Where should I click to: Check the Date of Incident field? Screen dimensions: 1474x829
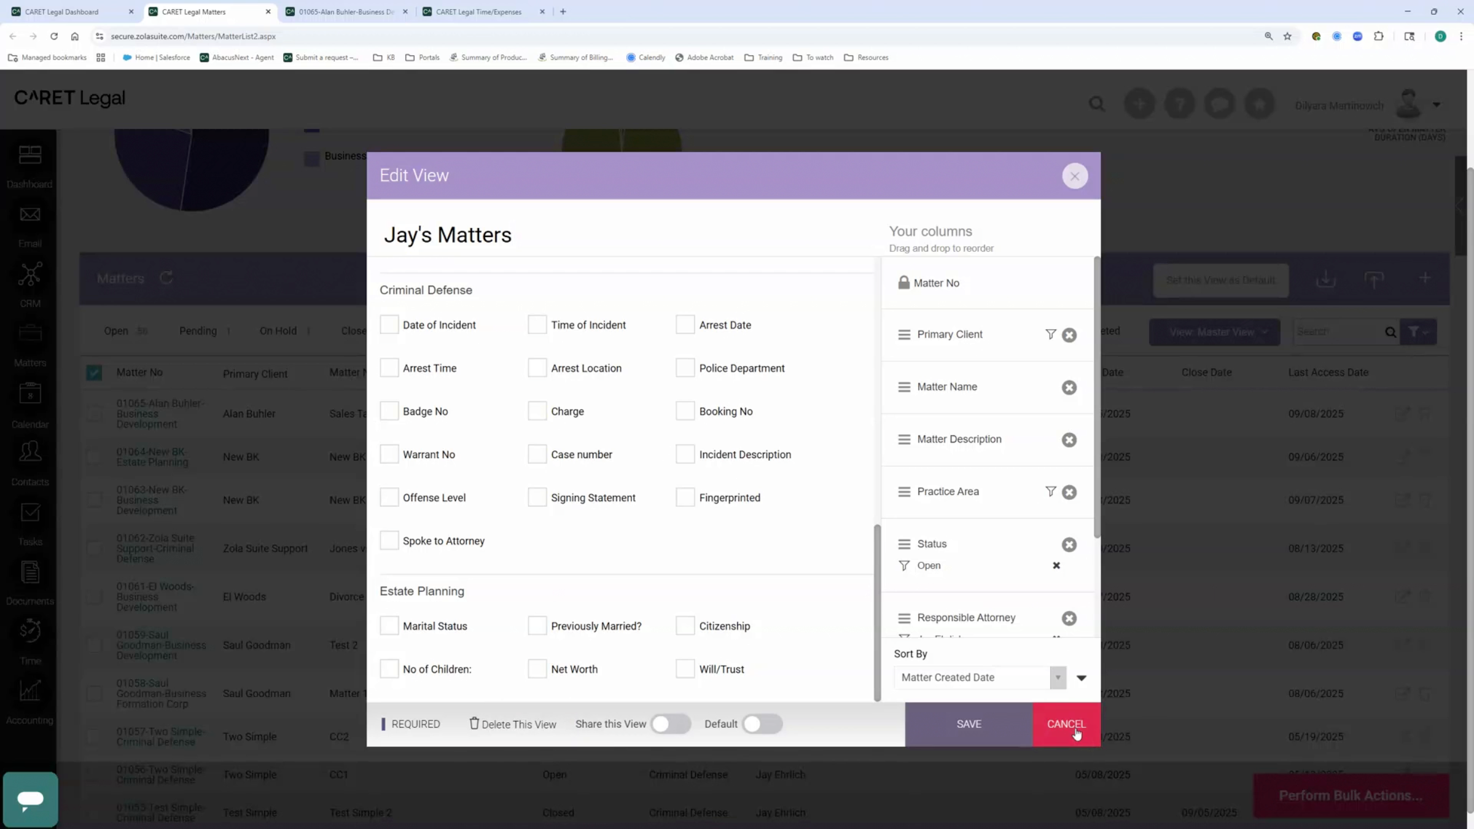pos(389,324)
